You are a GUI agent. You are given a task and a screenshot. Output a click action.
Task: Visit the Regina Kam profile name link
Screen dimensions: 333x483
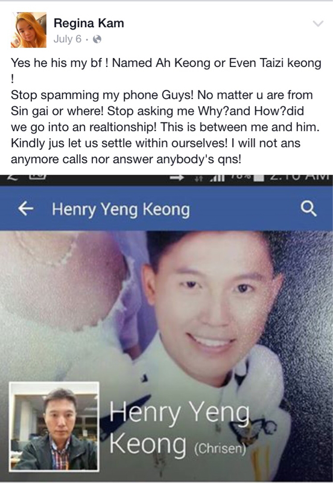(89, 23)
